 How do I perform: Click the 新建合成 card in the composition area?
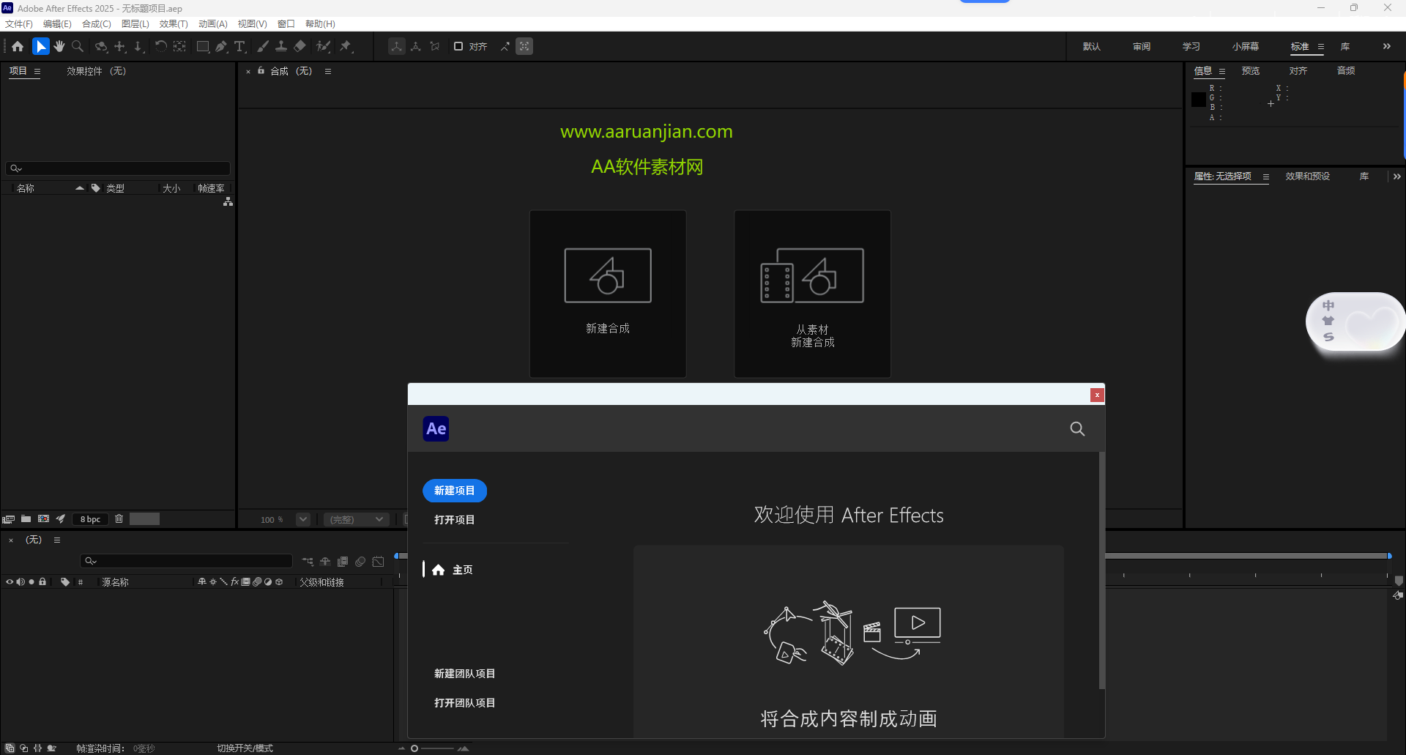point(608,293)
